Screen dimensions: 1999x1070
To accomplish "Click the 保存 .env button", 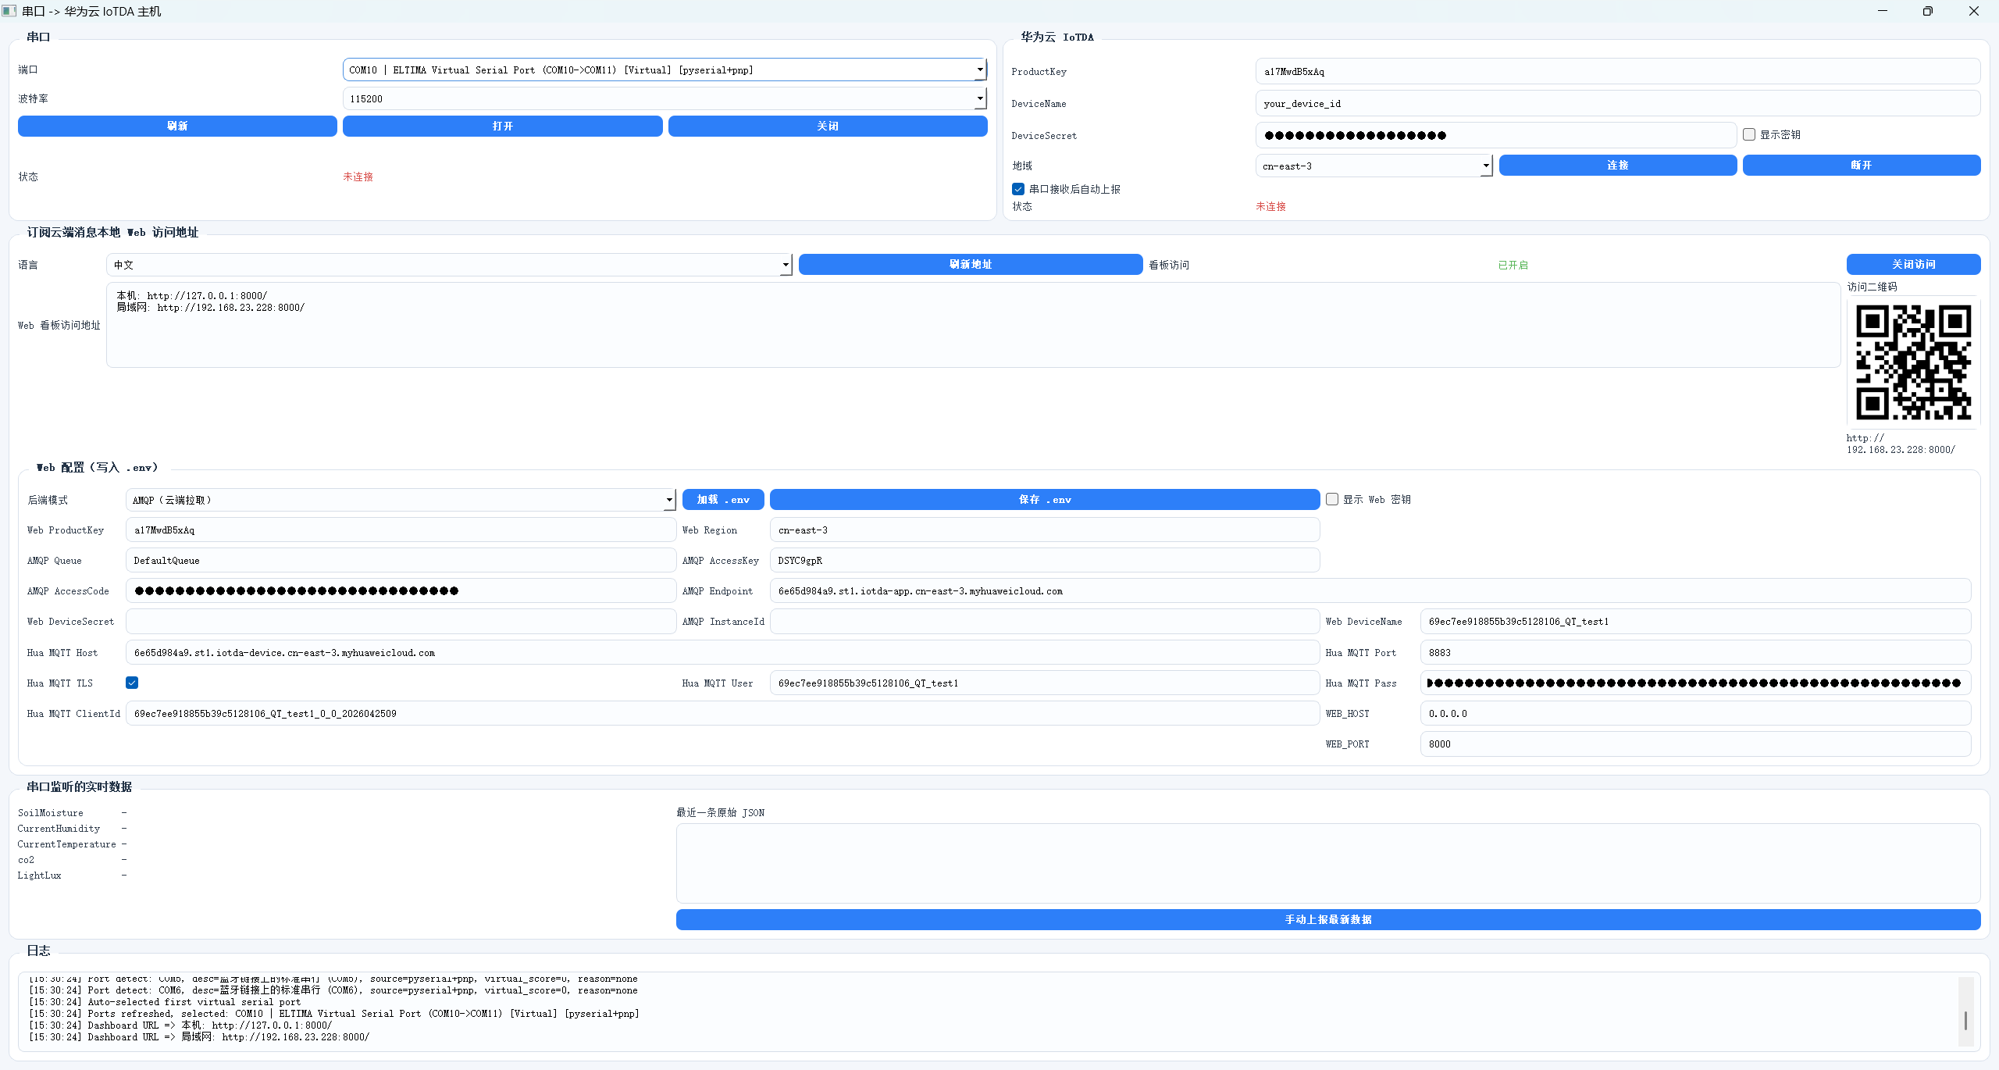I will (1045, 499).
